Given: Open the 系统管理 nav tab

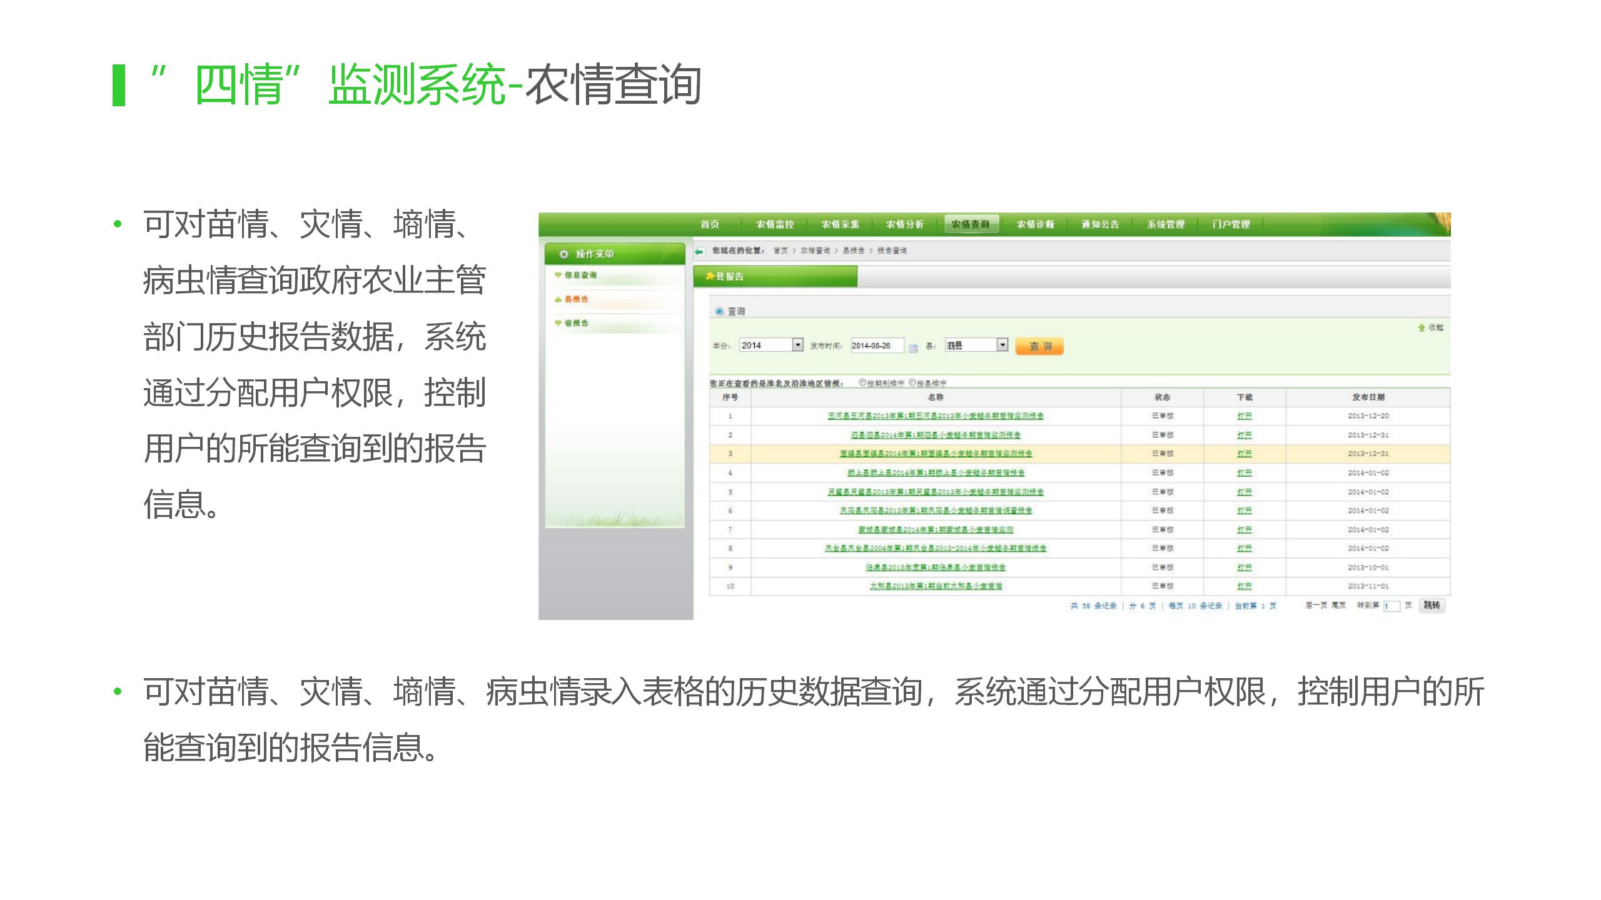Looking at the screenshot, I should point(1166,224).
